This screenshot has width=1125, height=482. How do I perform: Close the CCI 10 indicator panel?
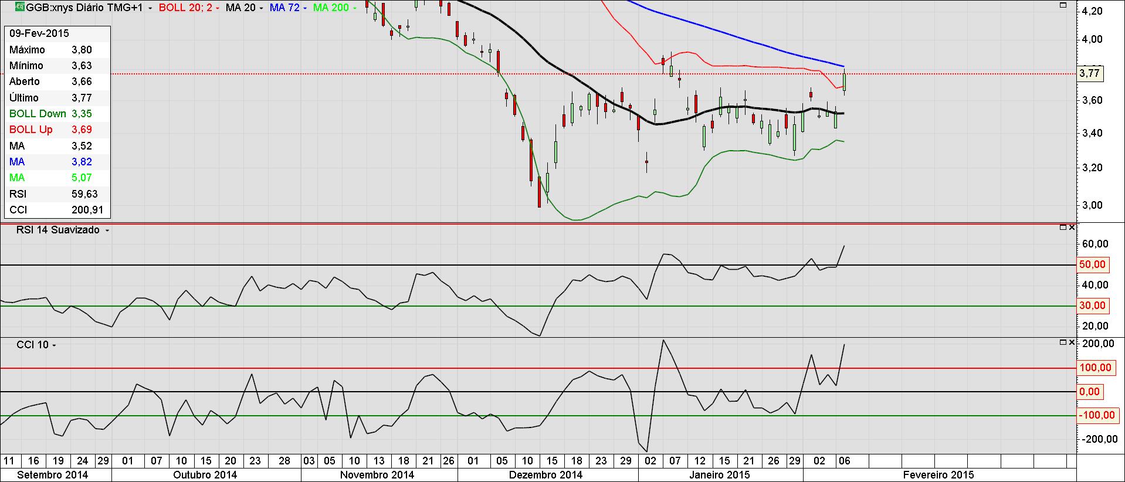coord(1072,342)
